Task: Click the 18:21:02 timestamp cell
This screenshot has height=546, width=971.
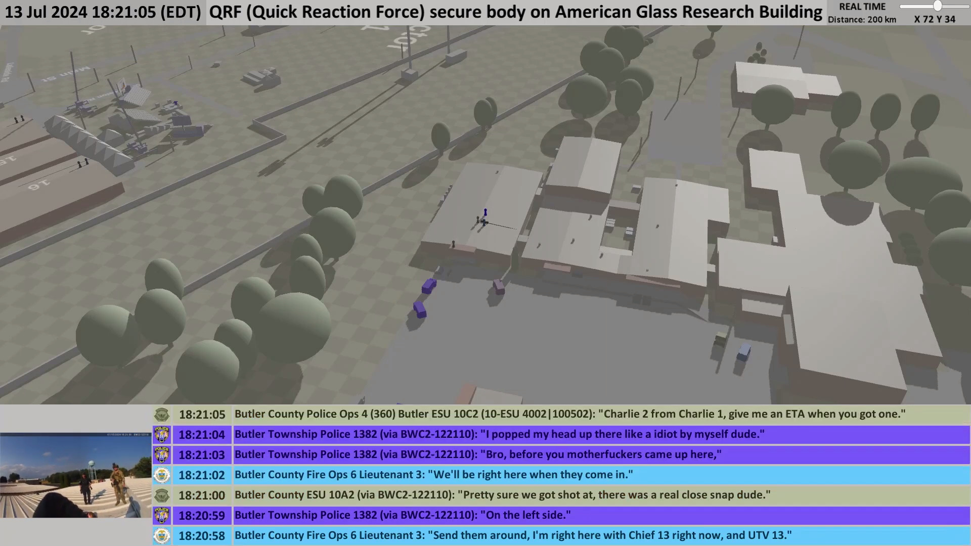Action: click(202, 475)
